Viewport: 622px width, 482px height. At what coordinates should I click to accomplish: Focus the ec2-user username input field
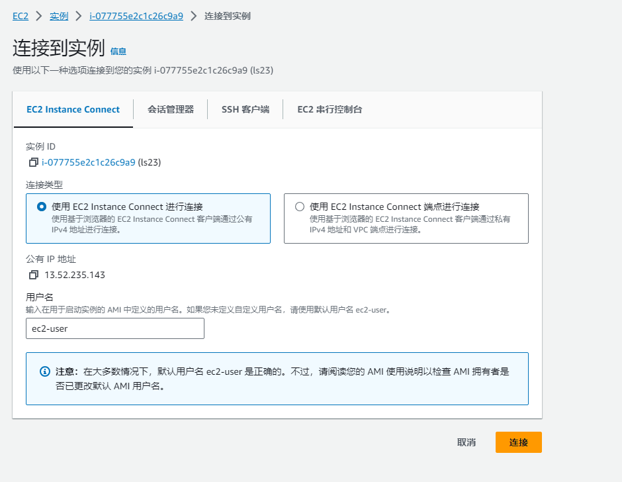[115, 328]
